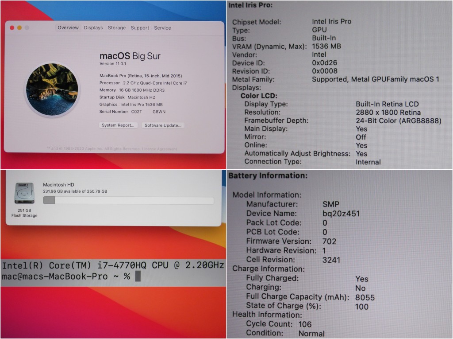Minimize the About This Mac window

click(x=19, y=28)
